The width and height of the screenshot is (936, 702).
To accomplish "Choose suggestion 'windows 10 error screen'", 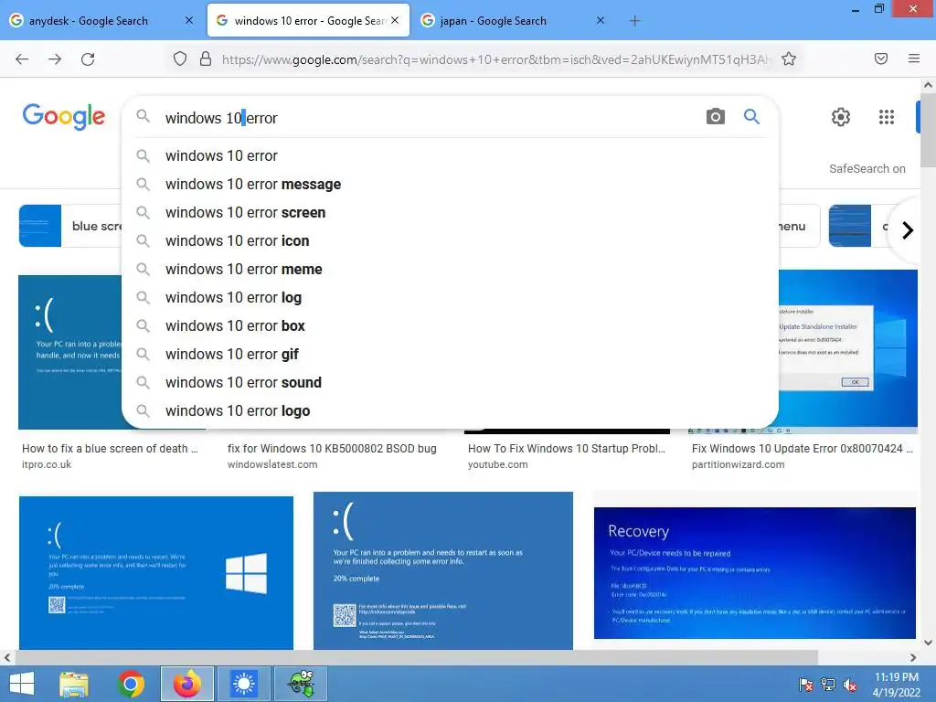I will [x=450, y=212].
